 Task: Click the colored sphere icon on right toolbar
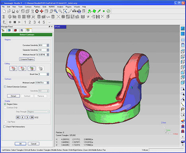(183, 121)
